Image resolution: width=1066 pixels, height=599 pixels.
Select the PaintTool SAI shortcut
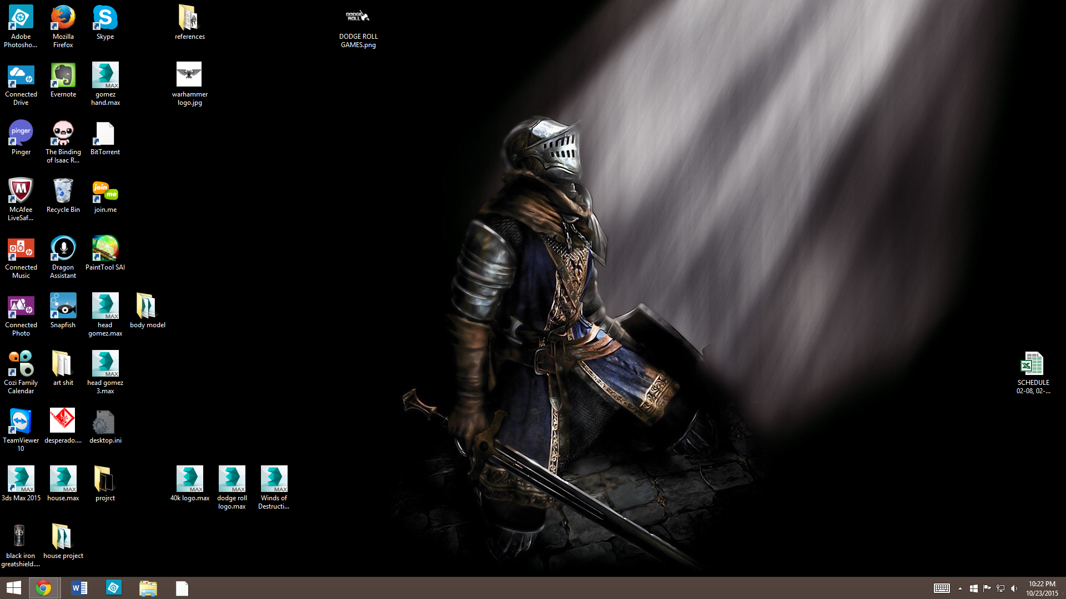[105, 249]
